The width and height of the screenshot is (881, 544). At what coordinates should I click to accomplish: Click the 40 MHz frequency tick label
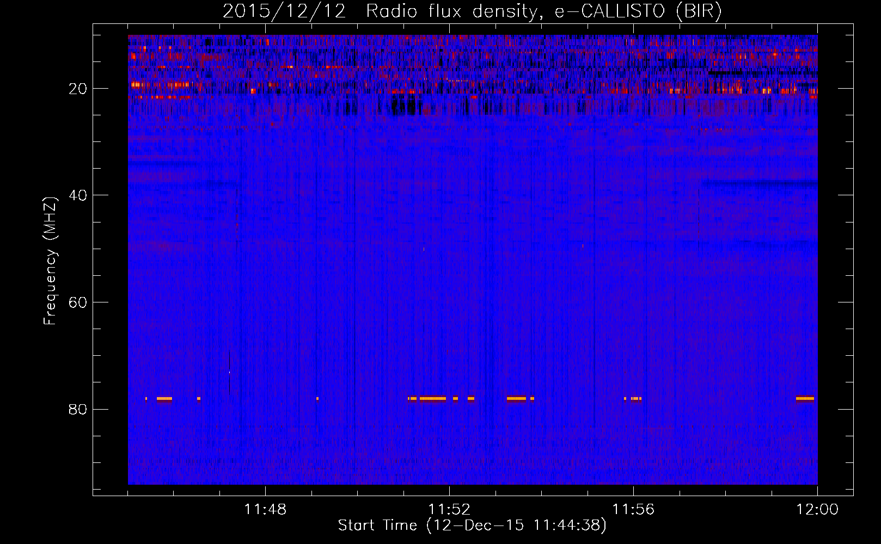pyautogui.click(x=78, y=195)
